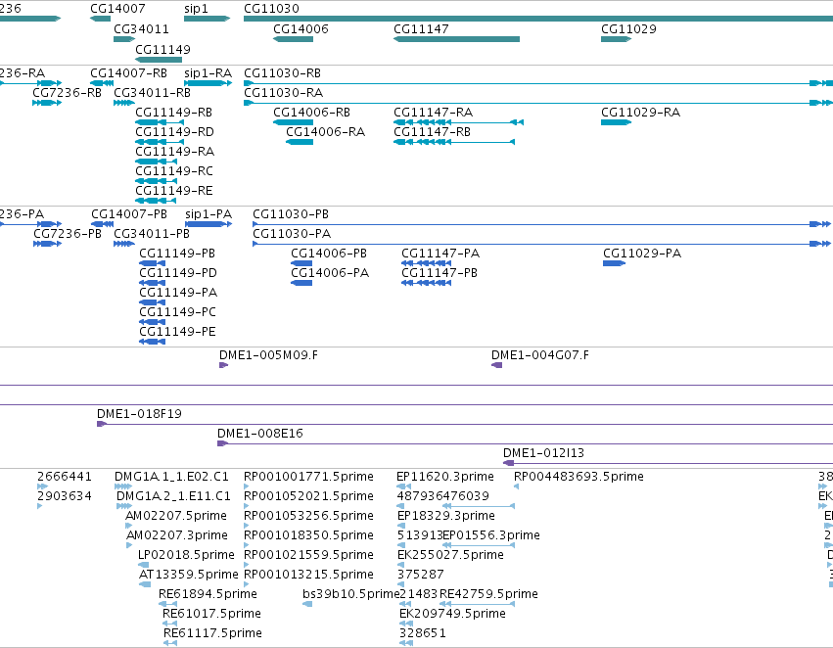Screen dimensions: 833x648
Task: Click transcript CG11147-RB
Action: coord(432,132)
